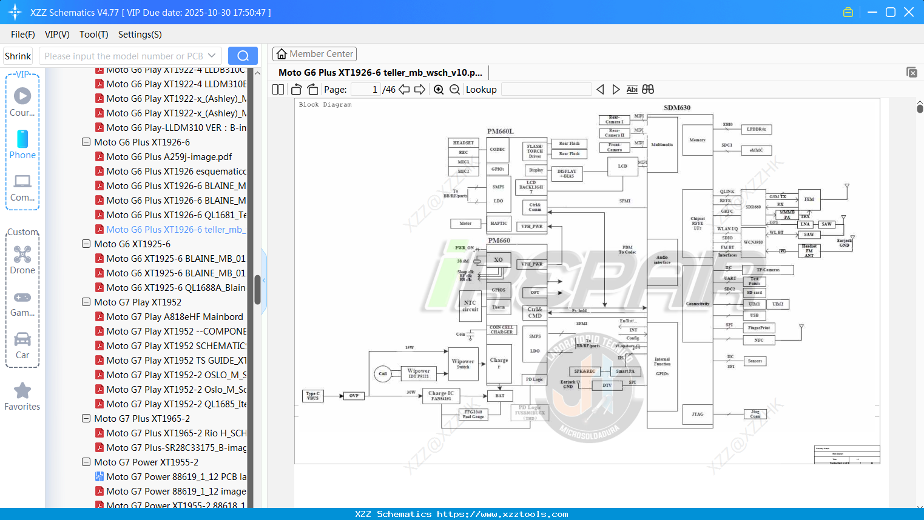Open Moto G7 Play XT1952 --COMPONE file

pyautogui.click(x=176, y=332)
